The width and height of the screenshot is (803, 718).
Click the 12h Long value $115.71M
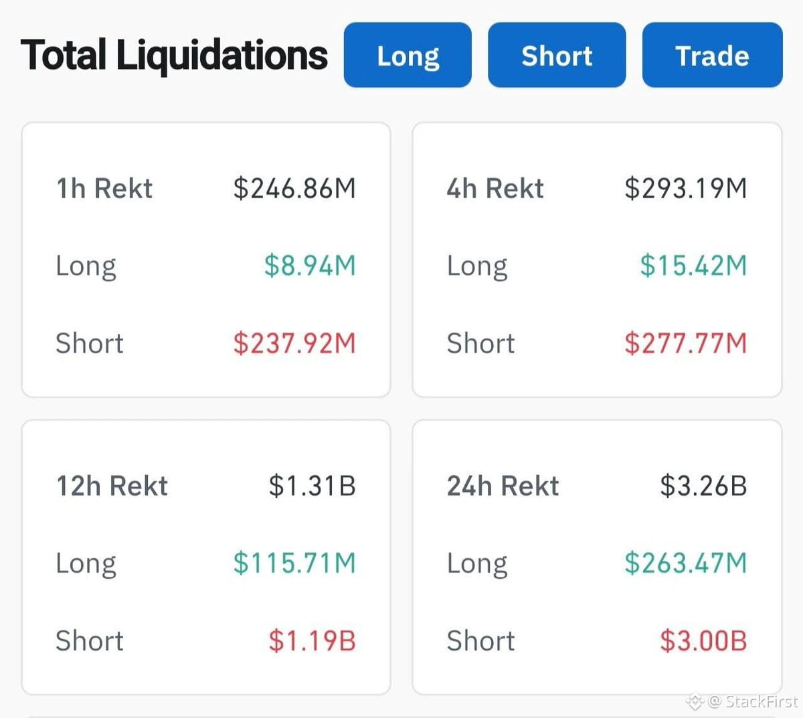pos(294,563)
